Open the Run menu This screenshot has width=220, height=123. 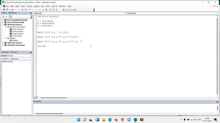click(43, 6)
